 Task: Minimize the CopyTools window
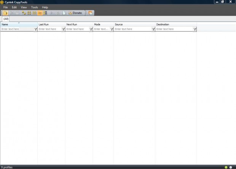217,2
